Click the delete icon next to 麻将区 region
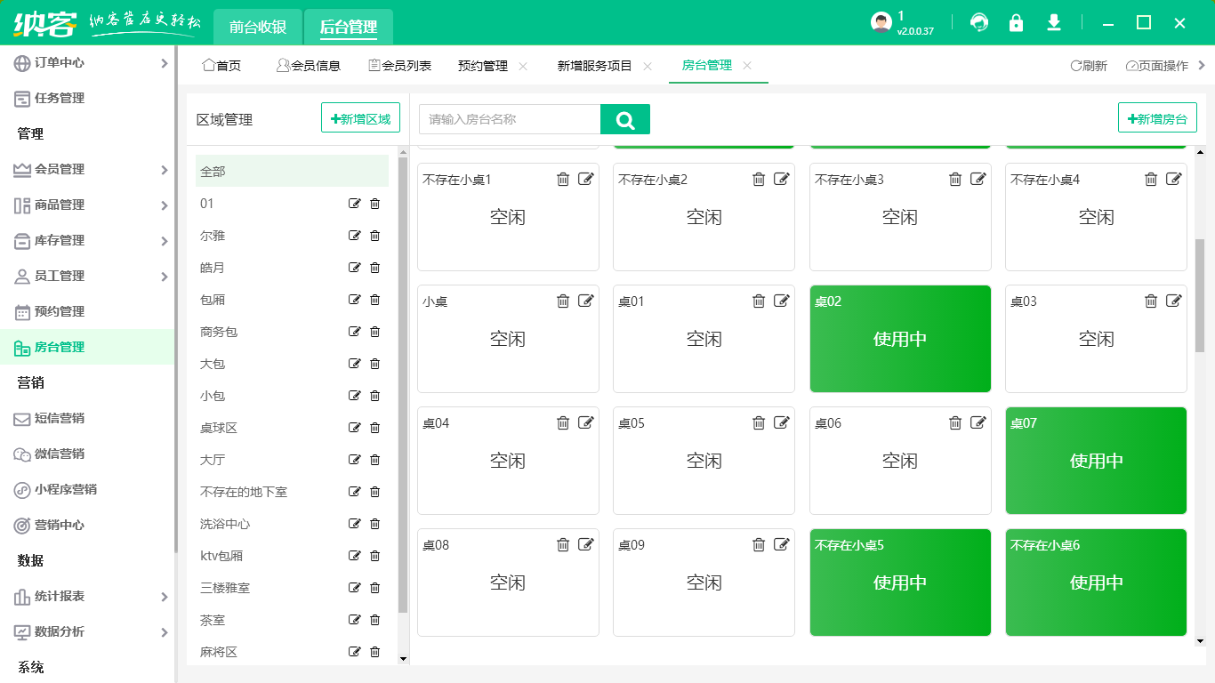1215x683 pixels. (x=374, y=652)
